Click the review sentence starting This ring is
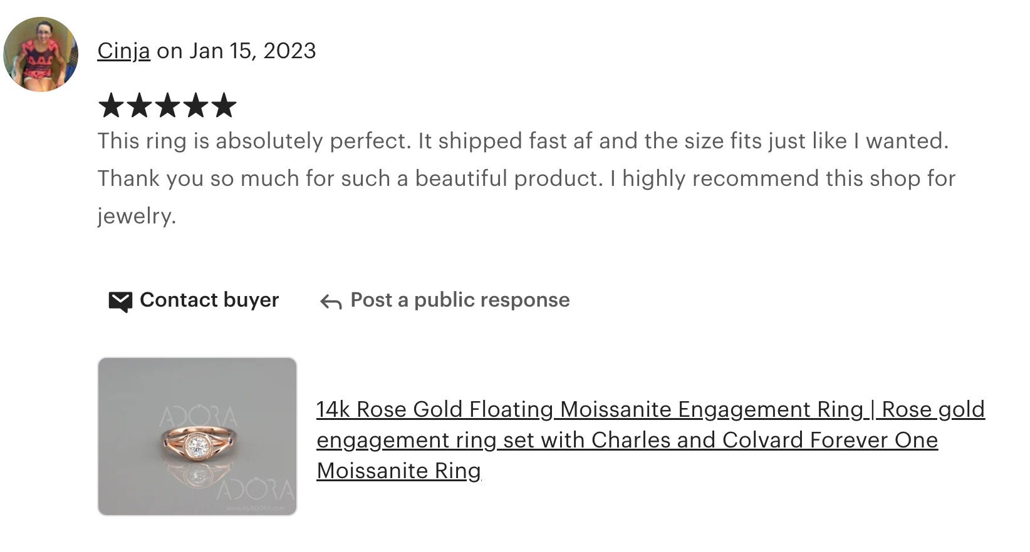Viewport: 1030px width, 552px height. click(x=523, y=141)
